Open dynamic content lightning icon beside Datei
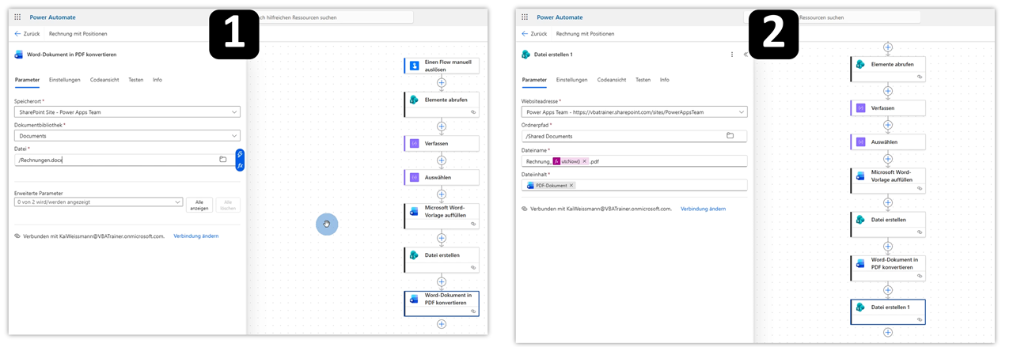Screen dimensions: 1013x347 tap(240, 155)
